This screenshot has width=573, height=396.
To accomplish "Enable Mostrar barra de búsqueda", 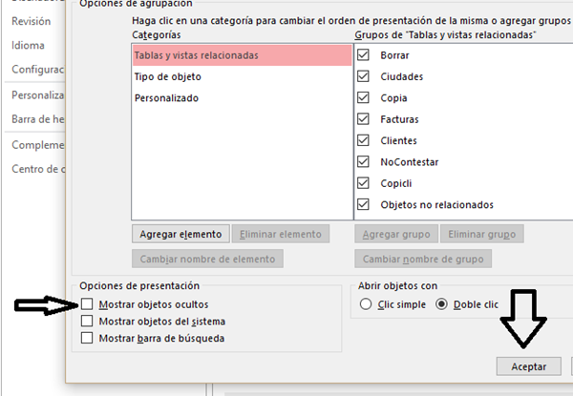I will pos(88,338).
